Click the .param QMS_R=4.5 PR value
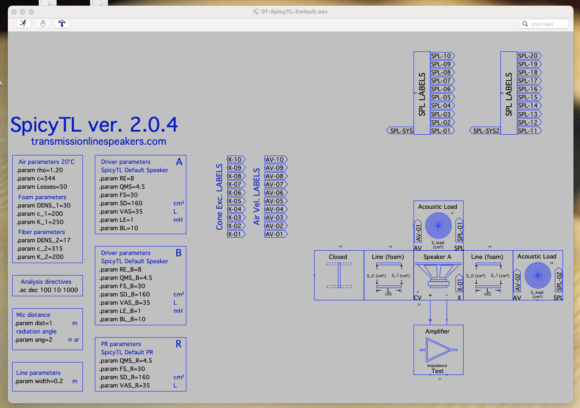 coord(126,360)
